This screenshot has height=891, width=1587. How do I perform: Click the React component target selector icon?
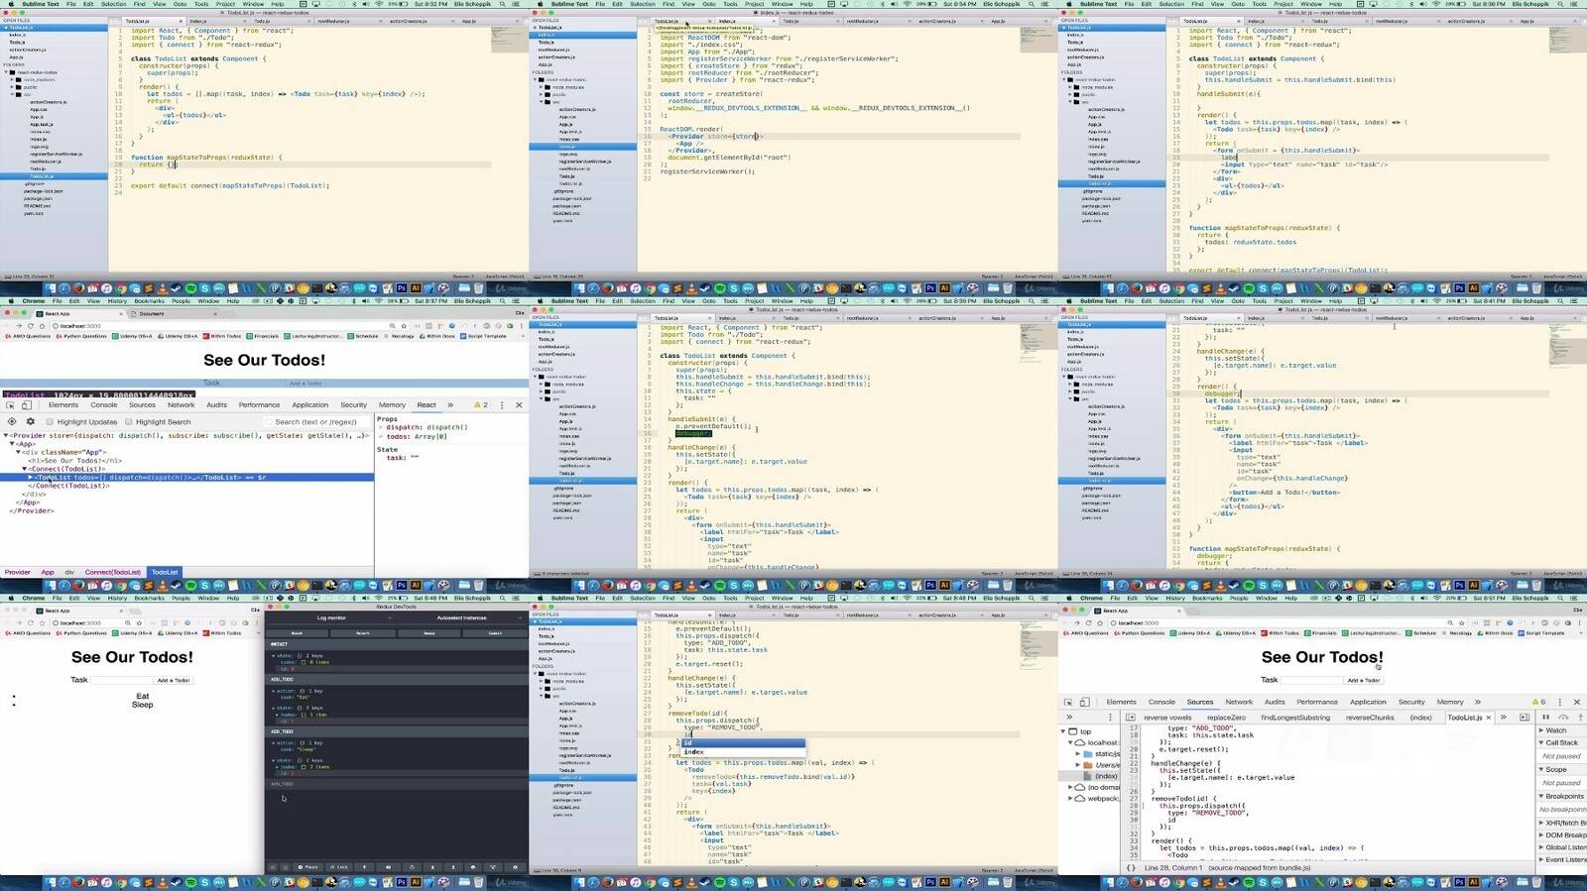(x=12, y=421)
